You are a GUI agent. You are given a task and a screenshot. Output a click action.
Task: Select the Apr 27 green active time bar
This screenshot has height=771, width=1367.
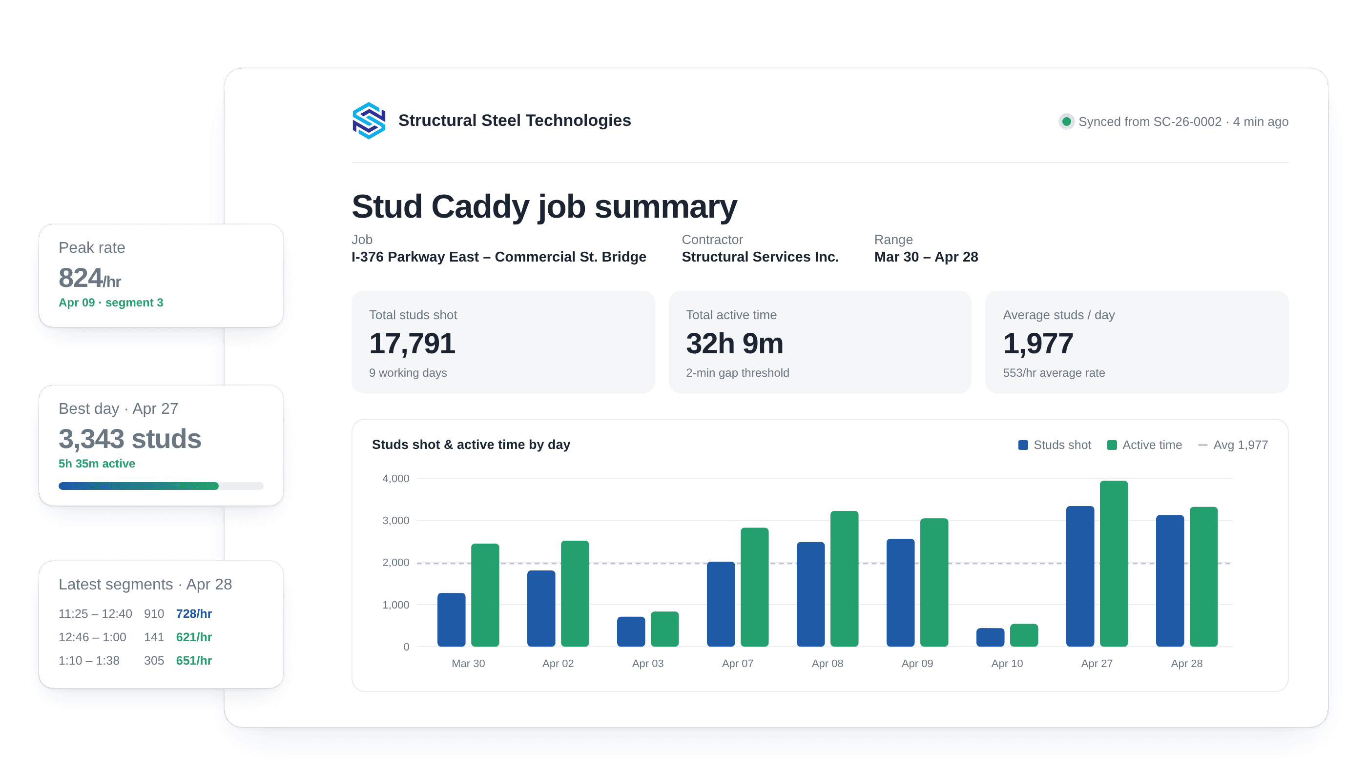point(1114,564)
